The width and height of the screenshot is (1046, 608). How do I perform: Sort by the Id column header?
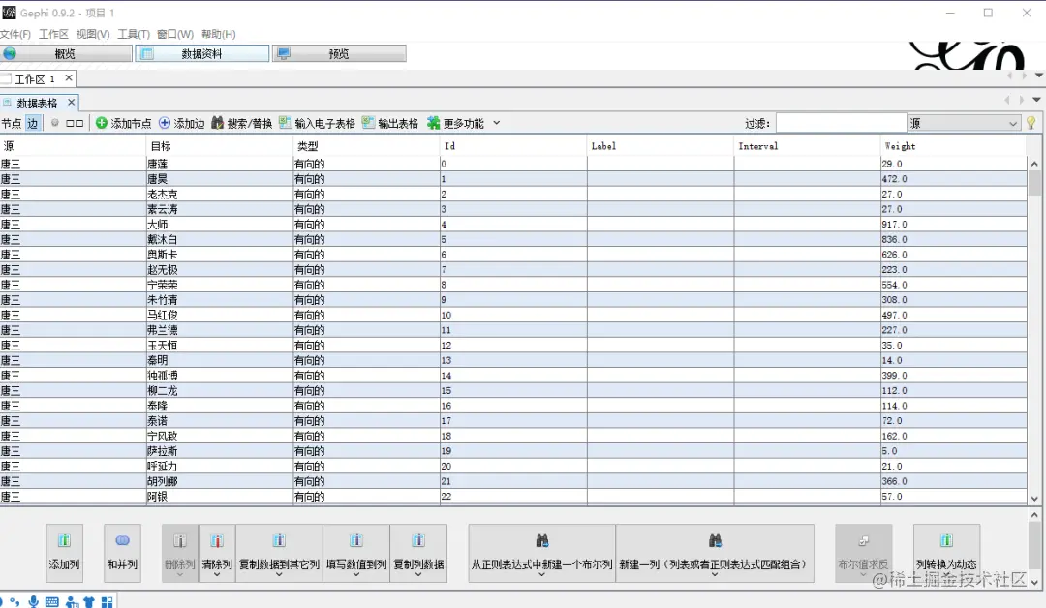513,146
